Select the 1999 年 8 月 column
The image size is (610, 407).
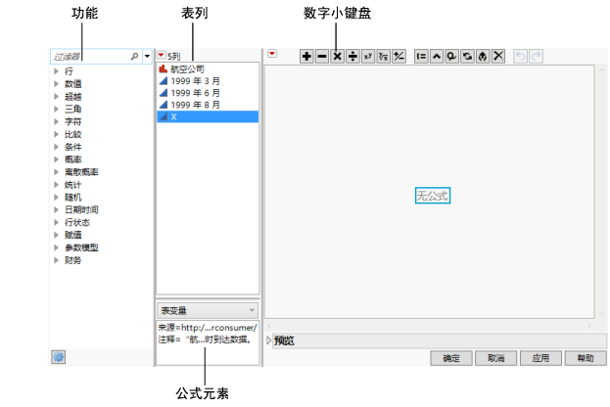[208, 105]
